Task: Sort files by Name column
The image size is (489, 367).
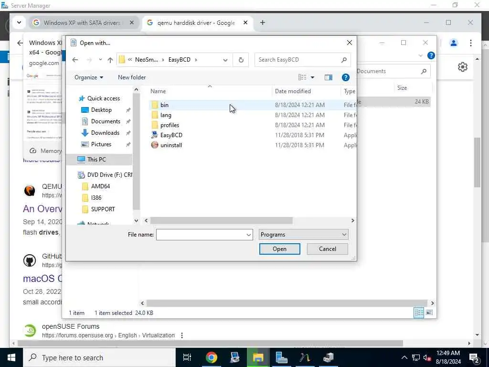Action: coord(158,91)
